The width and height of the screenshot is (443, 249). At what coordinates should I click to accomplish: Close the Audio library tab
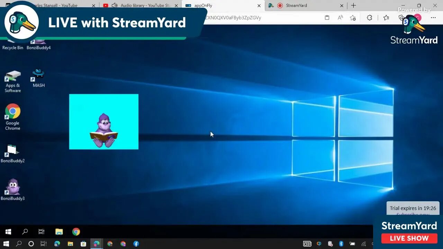176,6
